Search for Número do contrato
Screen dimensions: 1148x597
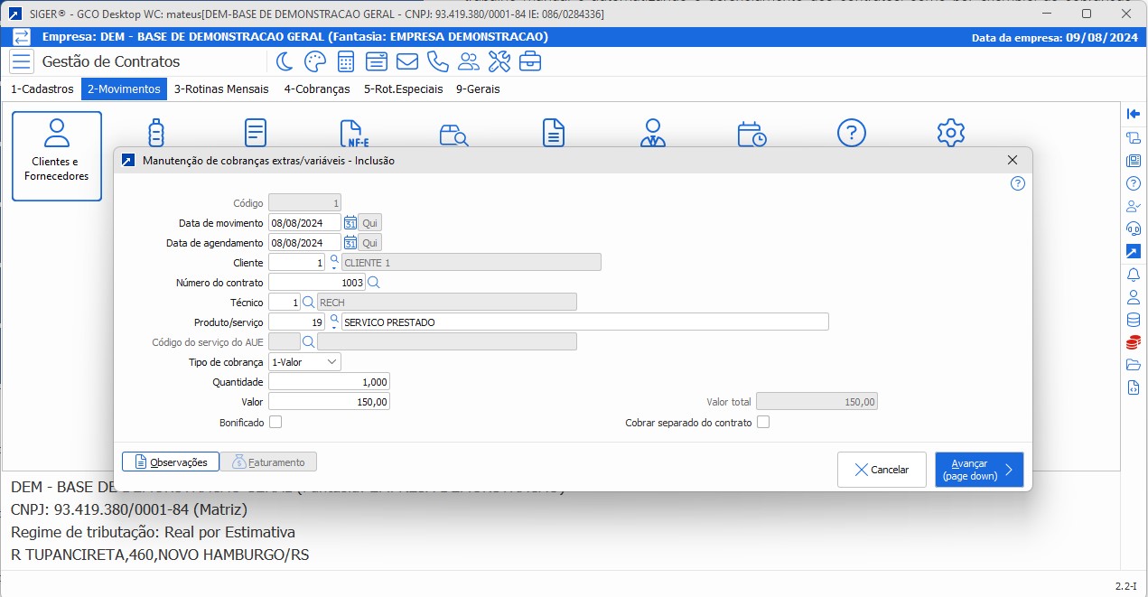pos(374,283)
